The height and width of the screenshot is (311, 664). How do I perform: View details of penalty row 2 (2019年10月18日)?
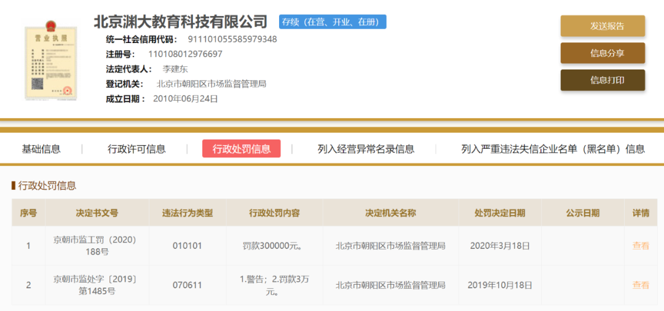coord(640,285)
